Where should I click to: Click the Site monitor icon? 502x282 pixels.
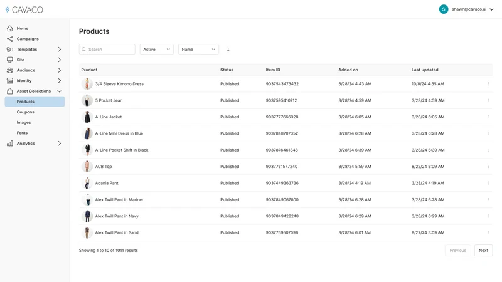[10, 60]
